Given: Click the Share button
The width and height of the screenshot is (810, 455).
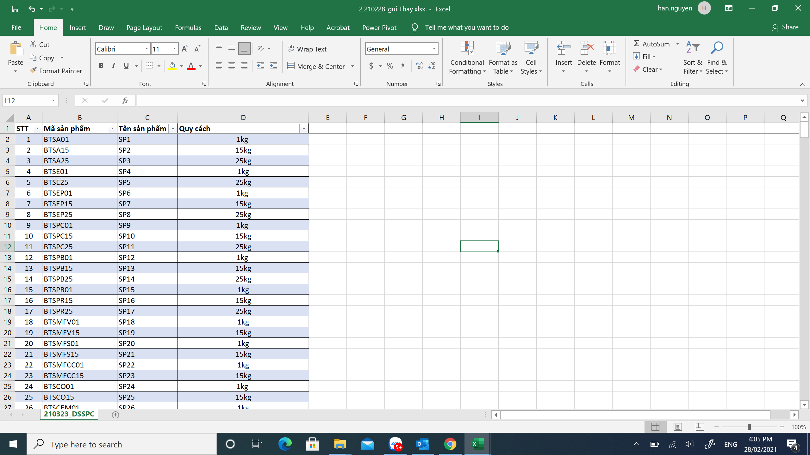Looking at the screenshot, I should click(785, 27).
